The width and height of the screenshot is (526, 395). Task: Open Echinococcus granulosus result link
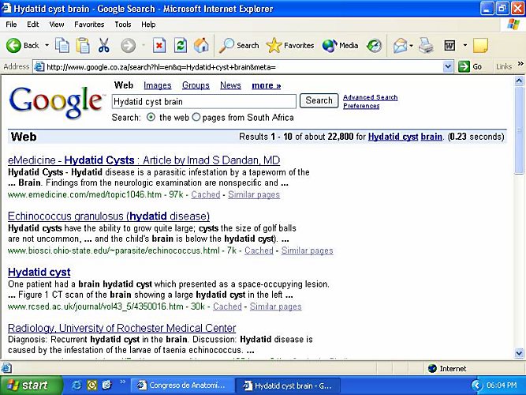[109, 216]
